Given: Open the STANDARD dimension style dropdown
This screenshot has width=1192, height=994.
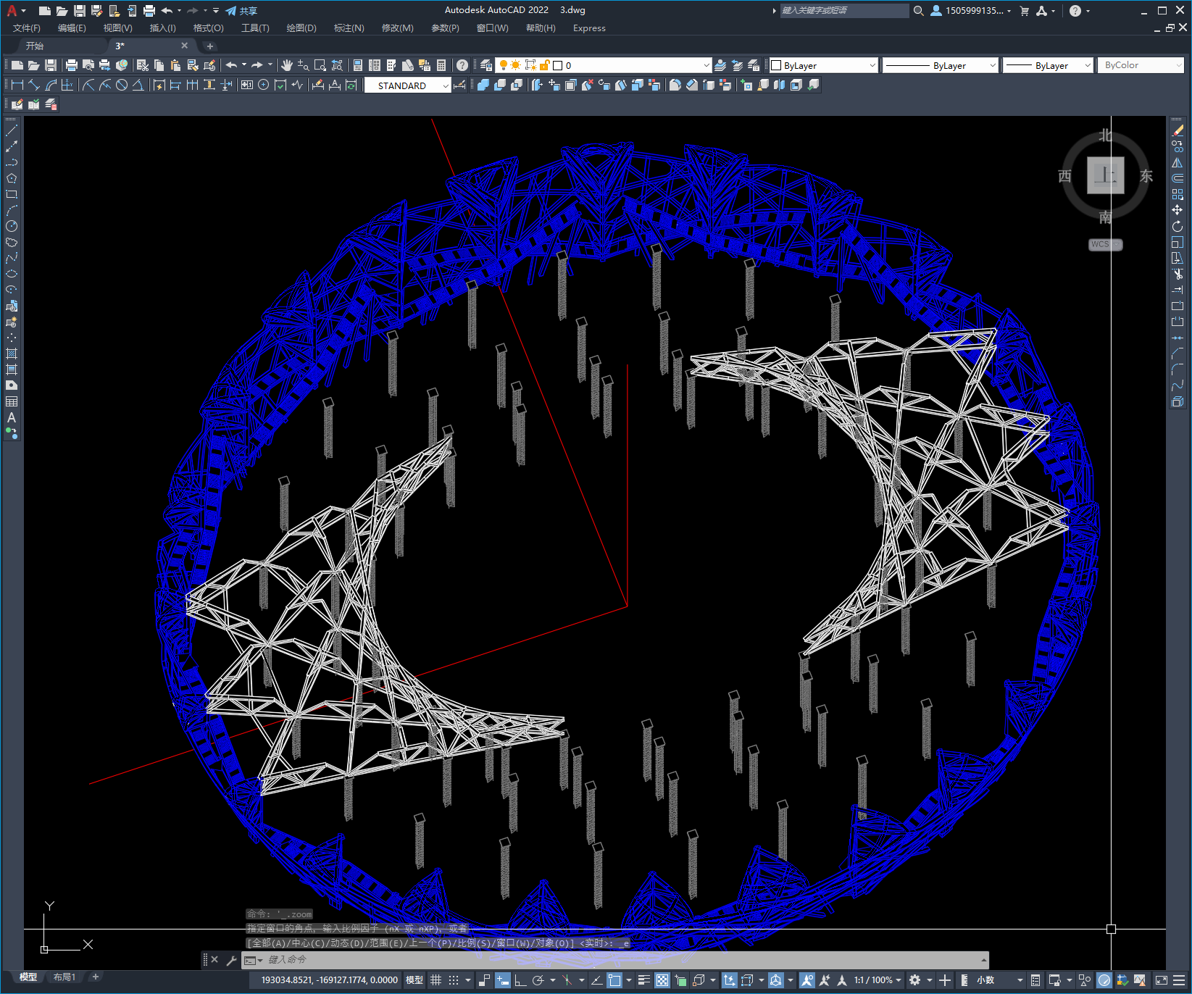Looking at the screenshot, I should 408,85.
